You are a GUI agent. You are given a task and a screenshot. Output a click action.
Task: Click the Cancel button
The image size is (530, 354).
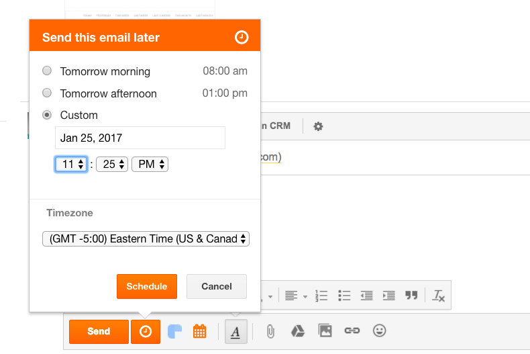tap(217, 286)
